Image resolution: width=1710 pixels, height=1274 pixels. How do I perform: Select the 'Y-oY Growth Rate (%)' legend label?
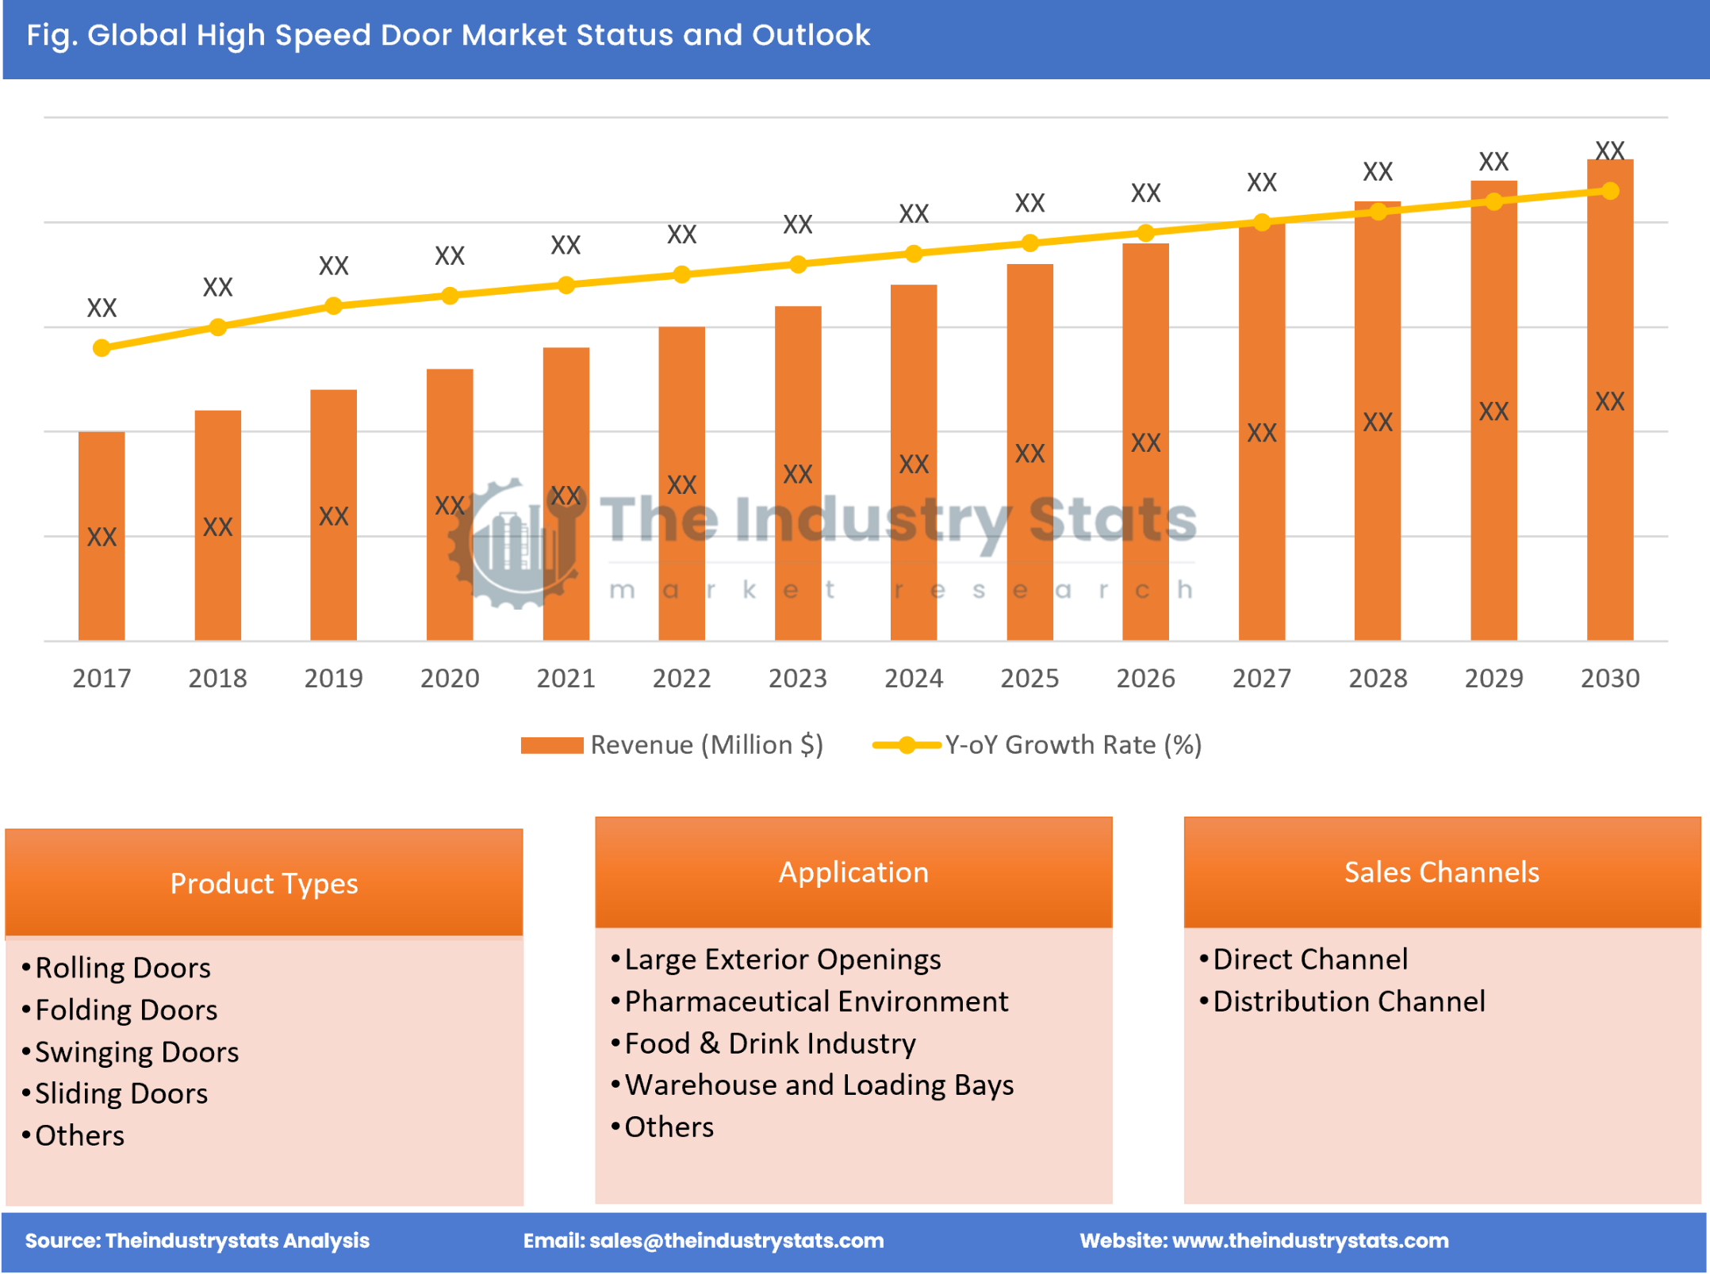tap(1073, 745)
